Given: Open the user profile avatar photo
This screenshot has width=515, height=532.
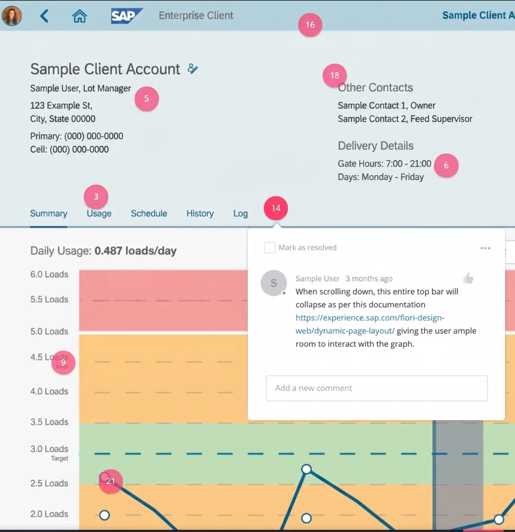Looking at the screenshot, I should 12,16.
